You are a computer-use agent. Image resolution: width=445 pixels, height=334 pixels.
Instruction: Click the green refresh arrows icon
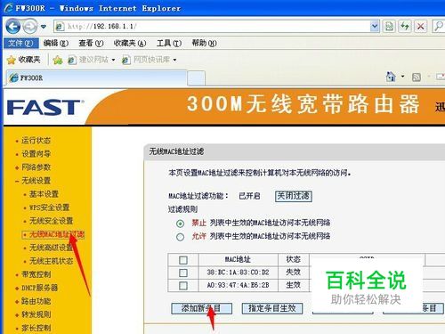(405, 27)
